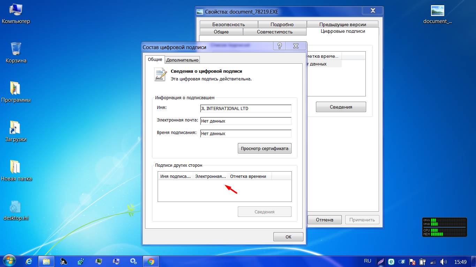The height and width of the screenshot is (267, 476).
Task: Select the Корзина recycle bin icon
Action: pos(16,53)
